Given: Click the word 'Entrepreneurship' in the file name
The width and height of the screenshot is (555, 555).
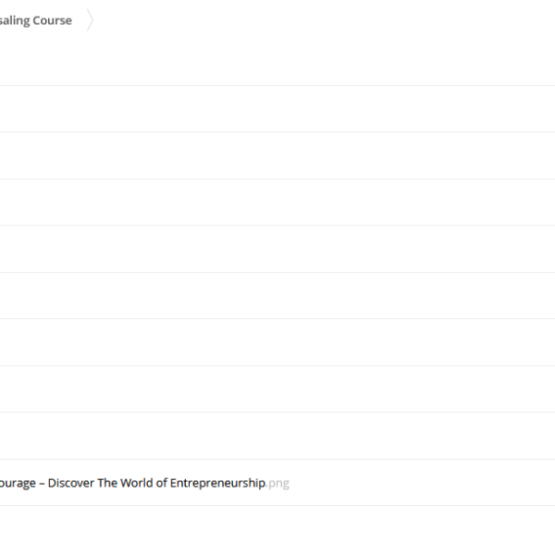Looking at the screenshot, I should (x=217, y=483).
